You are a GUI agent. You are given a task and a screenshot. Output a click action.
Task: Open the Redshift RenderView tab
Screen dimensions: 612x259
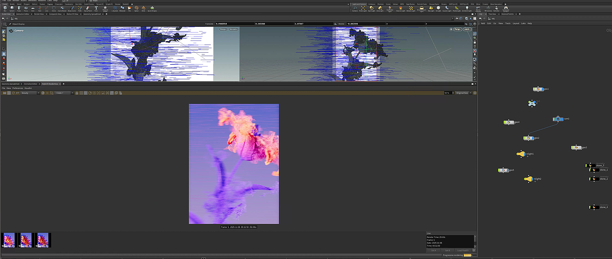pos(52,84)
